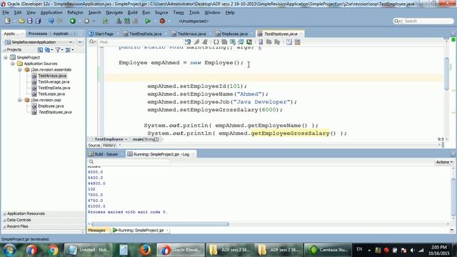Open the Tools menu
Screen dimensions: 457x257
tap(194, 13)
